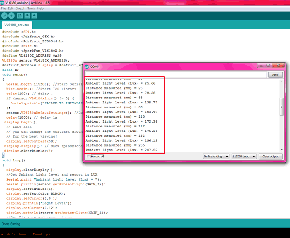Screen dimensions: 290x238
Task: Open the No line ending dropdown
Action: click(x=216, y=157)
